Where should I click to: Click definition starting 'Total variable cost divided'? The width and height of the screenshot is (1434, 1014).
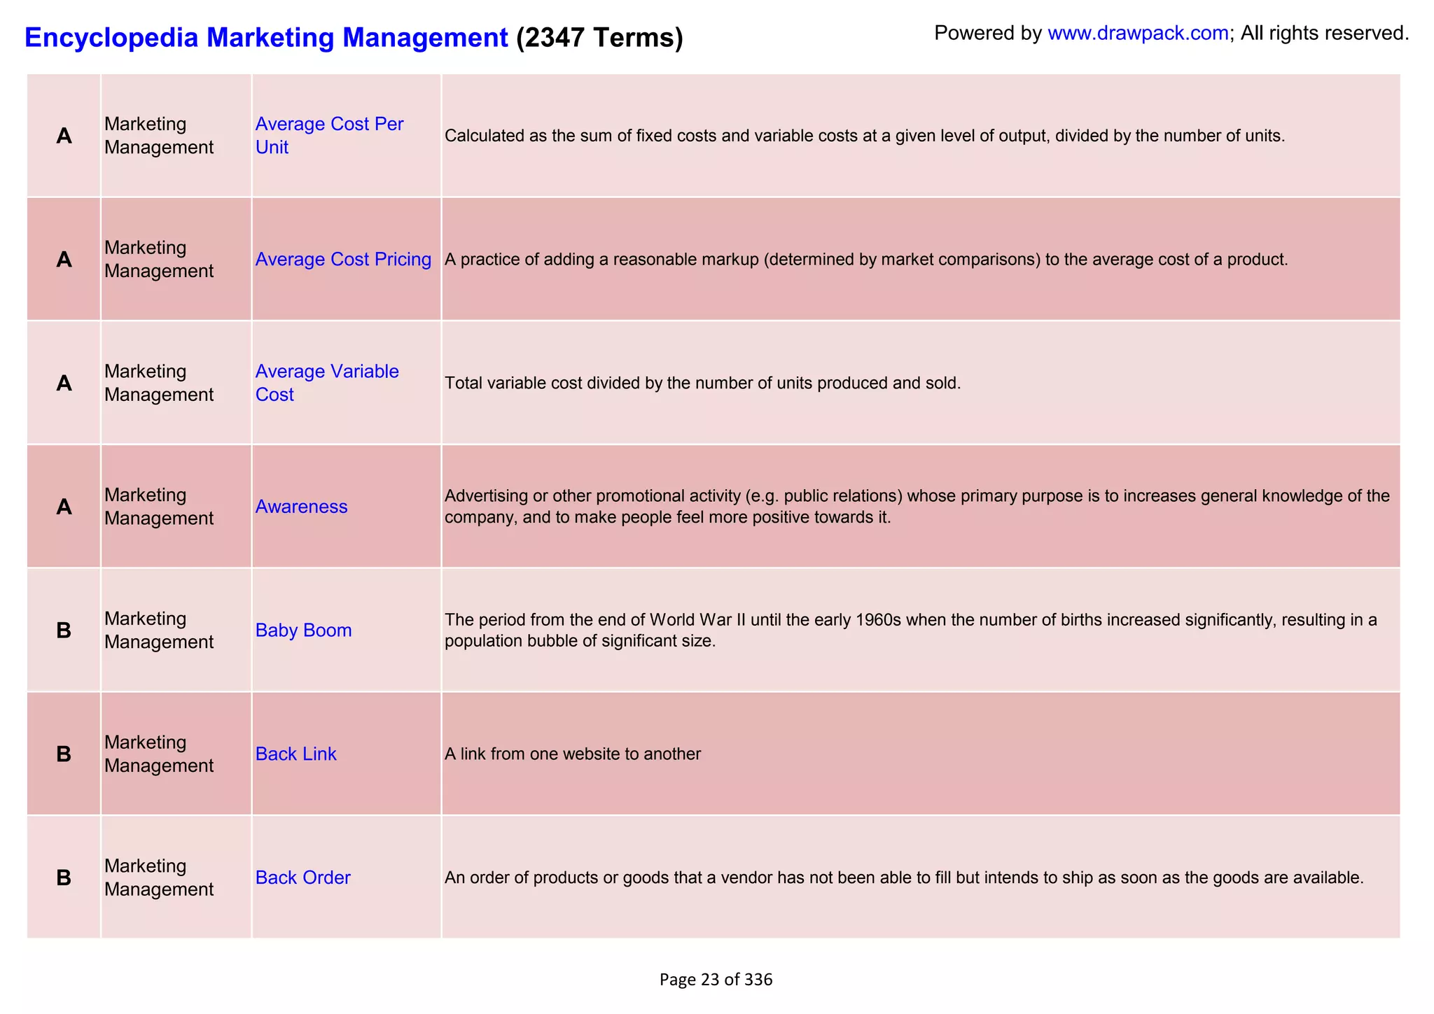[x=703, y=383]
